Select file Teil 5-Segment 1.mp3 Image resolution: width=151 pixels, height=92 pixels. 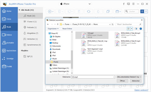tap(92, 51)
